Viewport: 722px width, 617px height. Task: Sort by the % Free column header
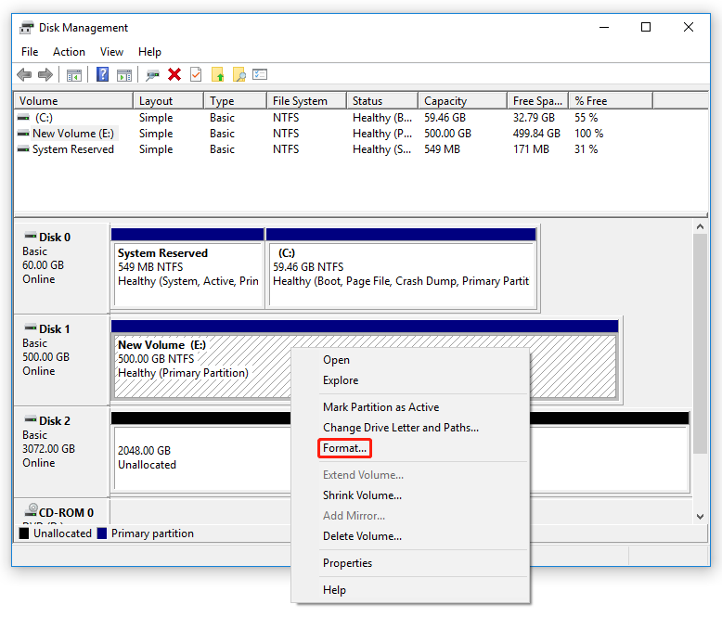coord(611,101)
